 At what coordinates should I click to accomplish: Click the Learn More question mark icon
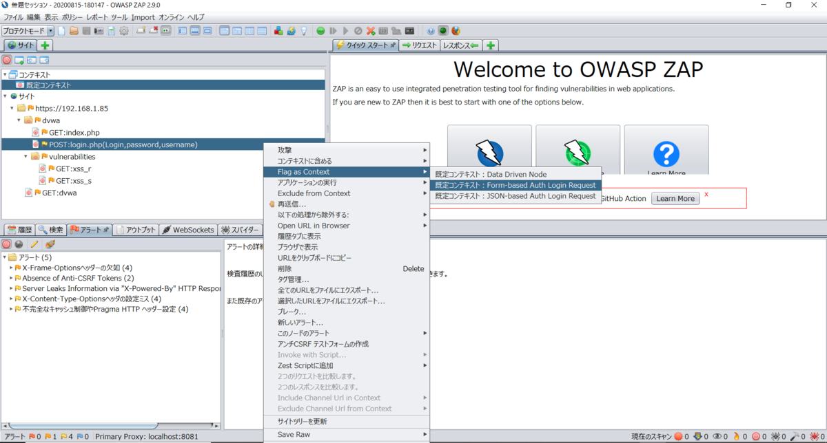pyautogui.click(x=666, y=154)
